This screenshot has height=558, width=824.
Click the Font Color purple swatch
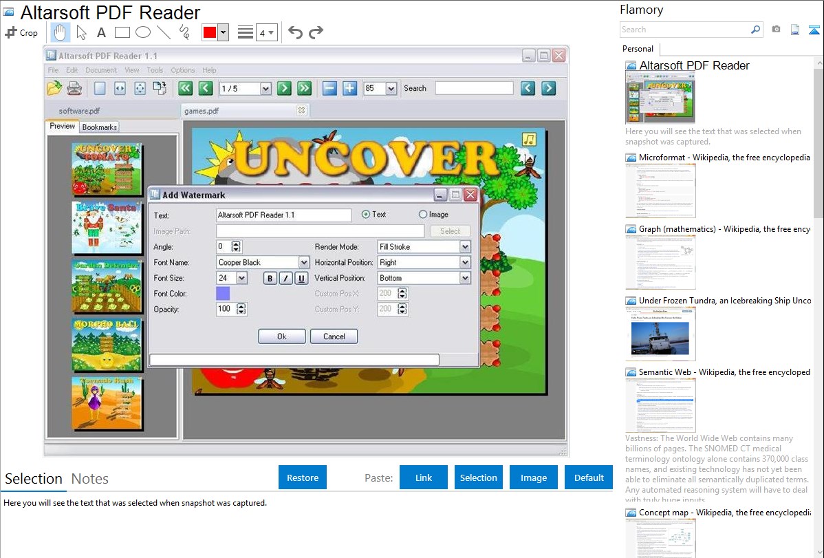coord(223,294)
